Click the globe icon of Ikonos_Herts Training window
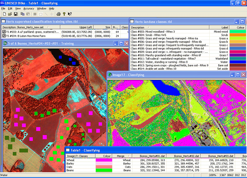 5,43
